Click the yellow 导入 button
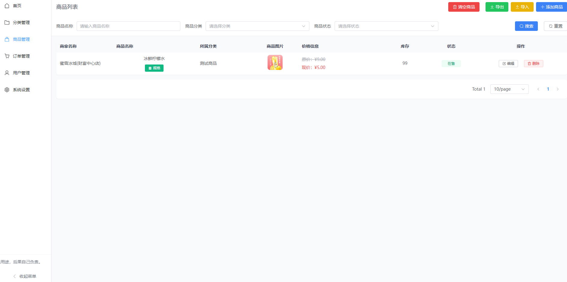This screenshot has height=282, width=567. click(522, 7)
